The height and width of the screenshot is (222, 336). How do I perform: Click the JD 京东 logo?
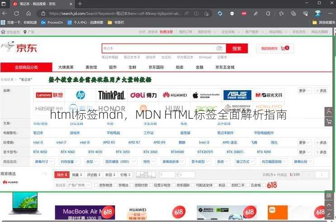[19, 47]
